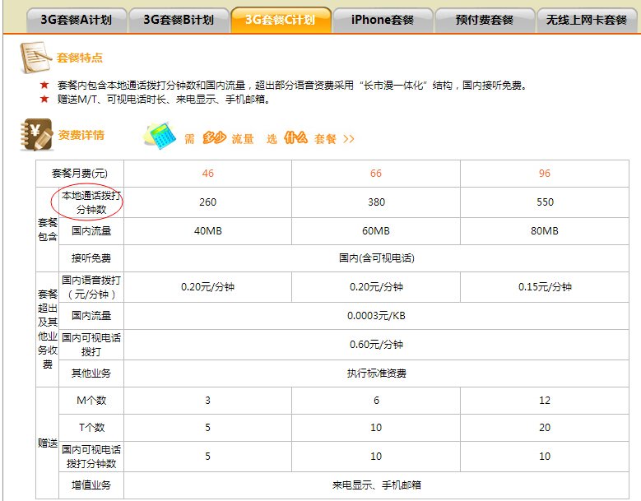Click the 赠送M/T、可视电话时长 feature line

156,100
